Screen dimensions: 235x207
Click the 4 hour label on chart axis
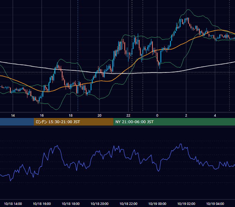tap(215, 116)
